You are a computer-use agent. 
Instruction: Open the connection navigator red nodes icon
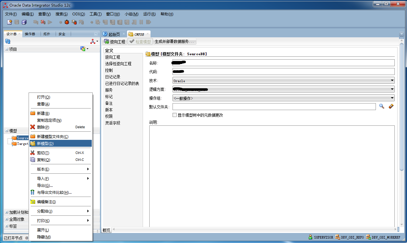coord(93,41)
